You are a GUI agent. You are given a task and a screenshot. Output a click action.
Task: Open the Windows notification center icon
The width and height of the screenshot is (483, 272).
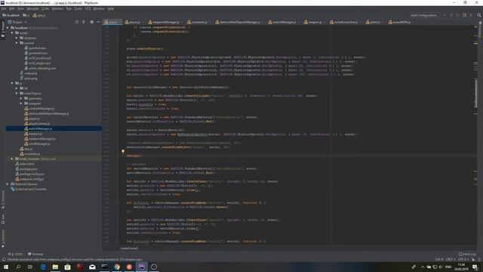tap(475, 267)
